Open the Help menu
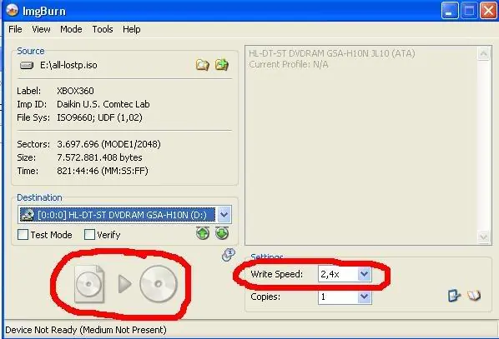Viewport: 499px width, 339px height. pos(132,29)
